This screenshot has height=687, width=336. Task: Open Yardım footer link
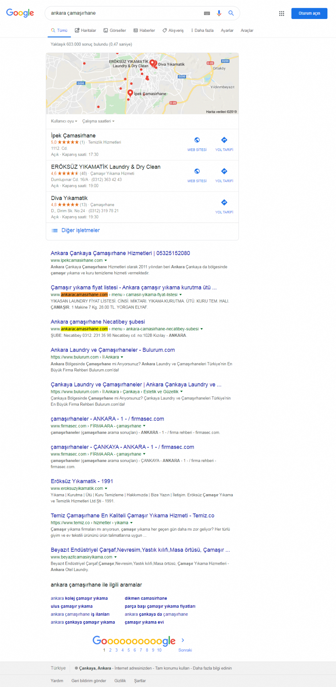click(57, 681)
